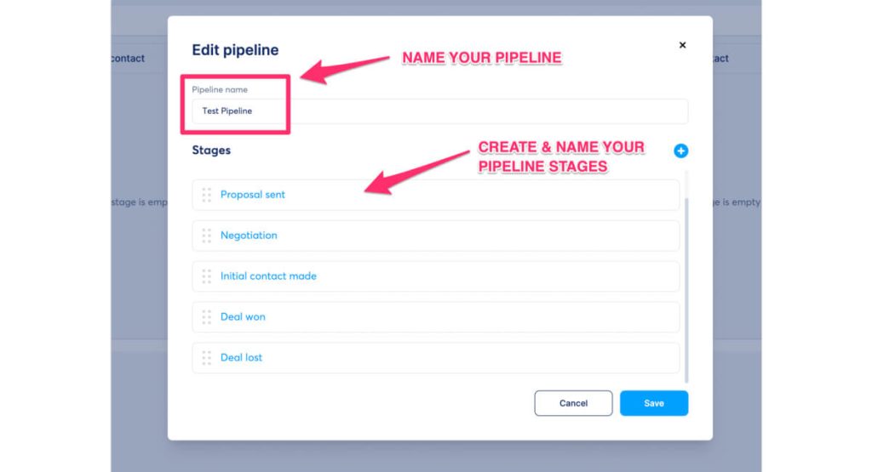
Task: Select the Deal won stage name
Action: tap(243, 317)
